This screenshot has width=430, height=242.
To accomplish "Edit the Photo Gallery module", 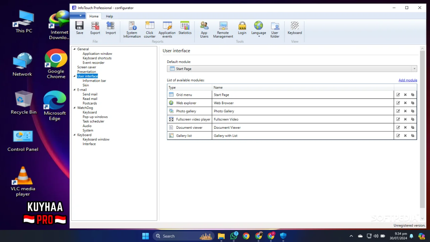I will [x=398, y=111].
